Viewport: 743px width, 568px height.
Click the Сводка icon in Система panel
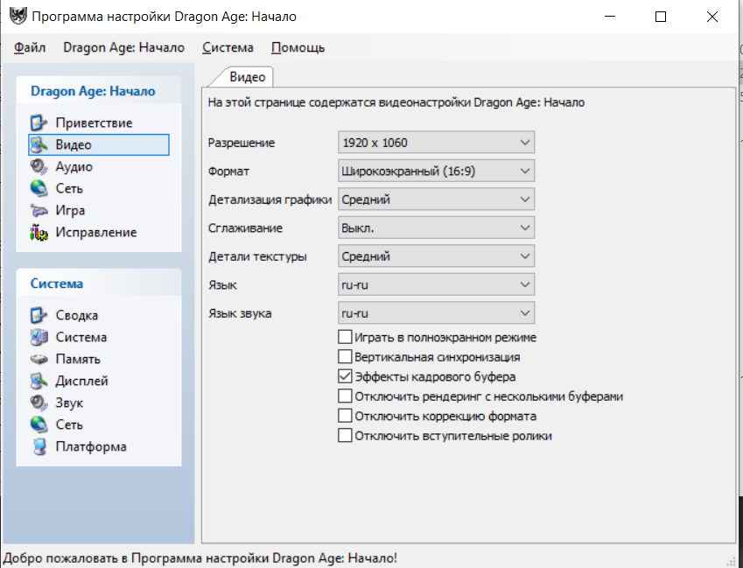[x=39, y=315]
